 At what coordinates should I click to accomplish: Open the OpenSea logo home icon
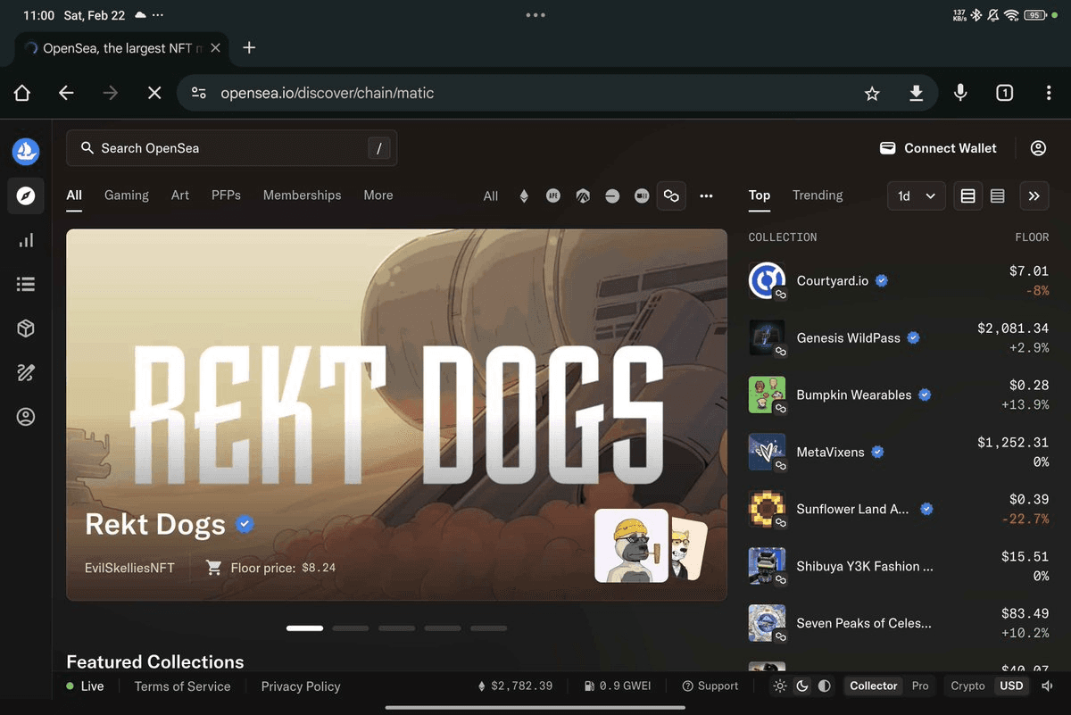26,151
